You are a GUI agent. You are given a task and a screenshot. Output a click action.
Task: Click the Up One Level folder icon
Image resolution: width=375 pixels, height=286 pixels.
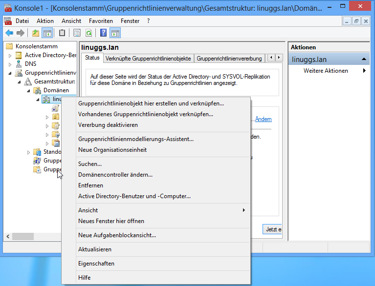[35, 33]
